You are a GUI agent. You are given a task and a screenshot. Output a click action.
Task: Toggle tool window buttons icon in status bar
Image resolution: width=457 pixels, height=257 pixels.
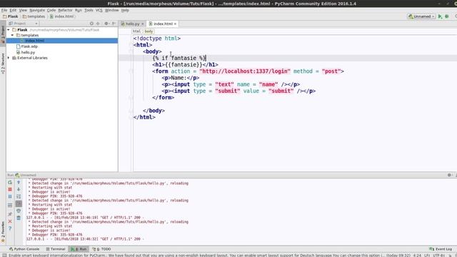pyautogui.click(x=4, y=256)
